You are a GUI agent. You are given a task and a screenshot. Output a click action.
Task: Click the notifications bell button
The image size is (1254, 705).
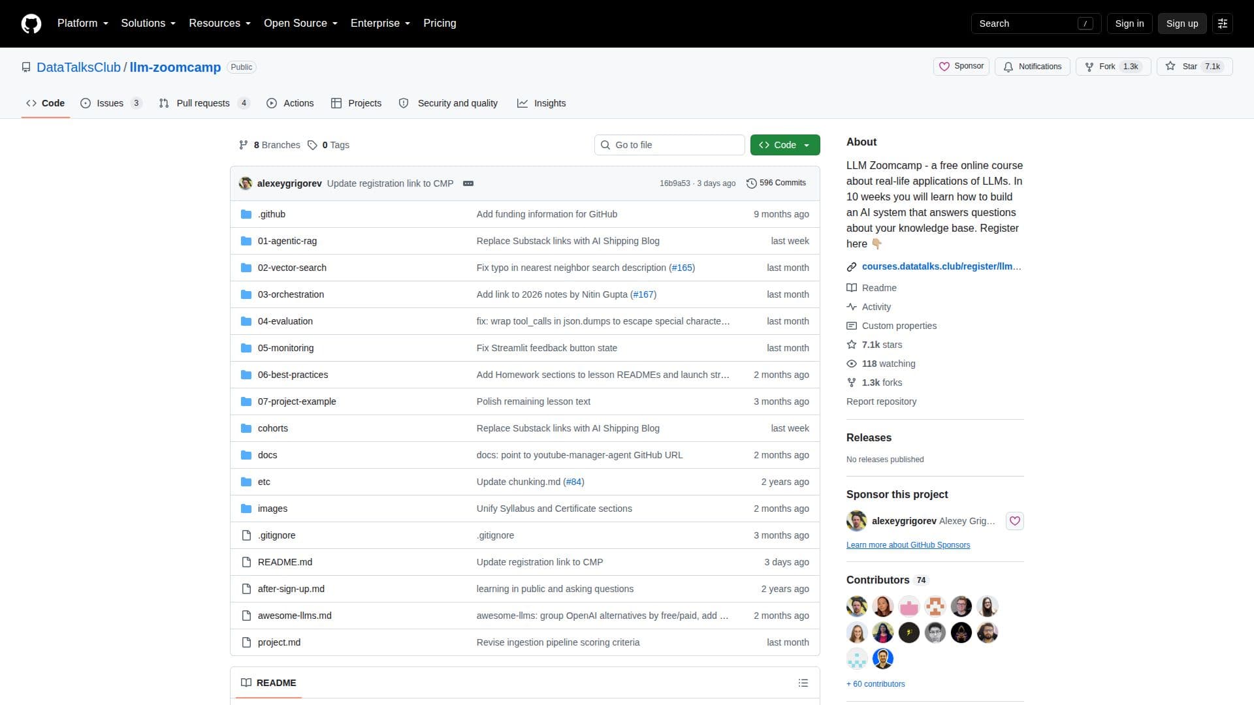(1032, 67)
